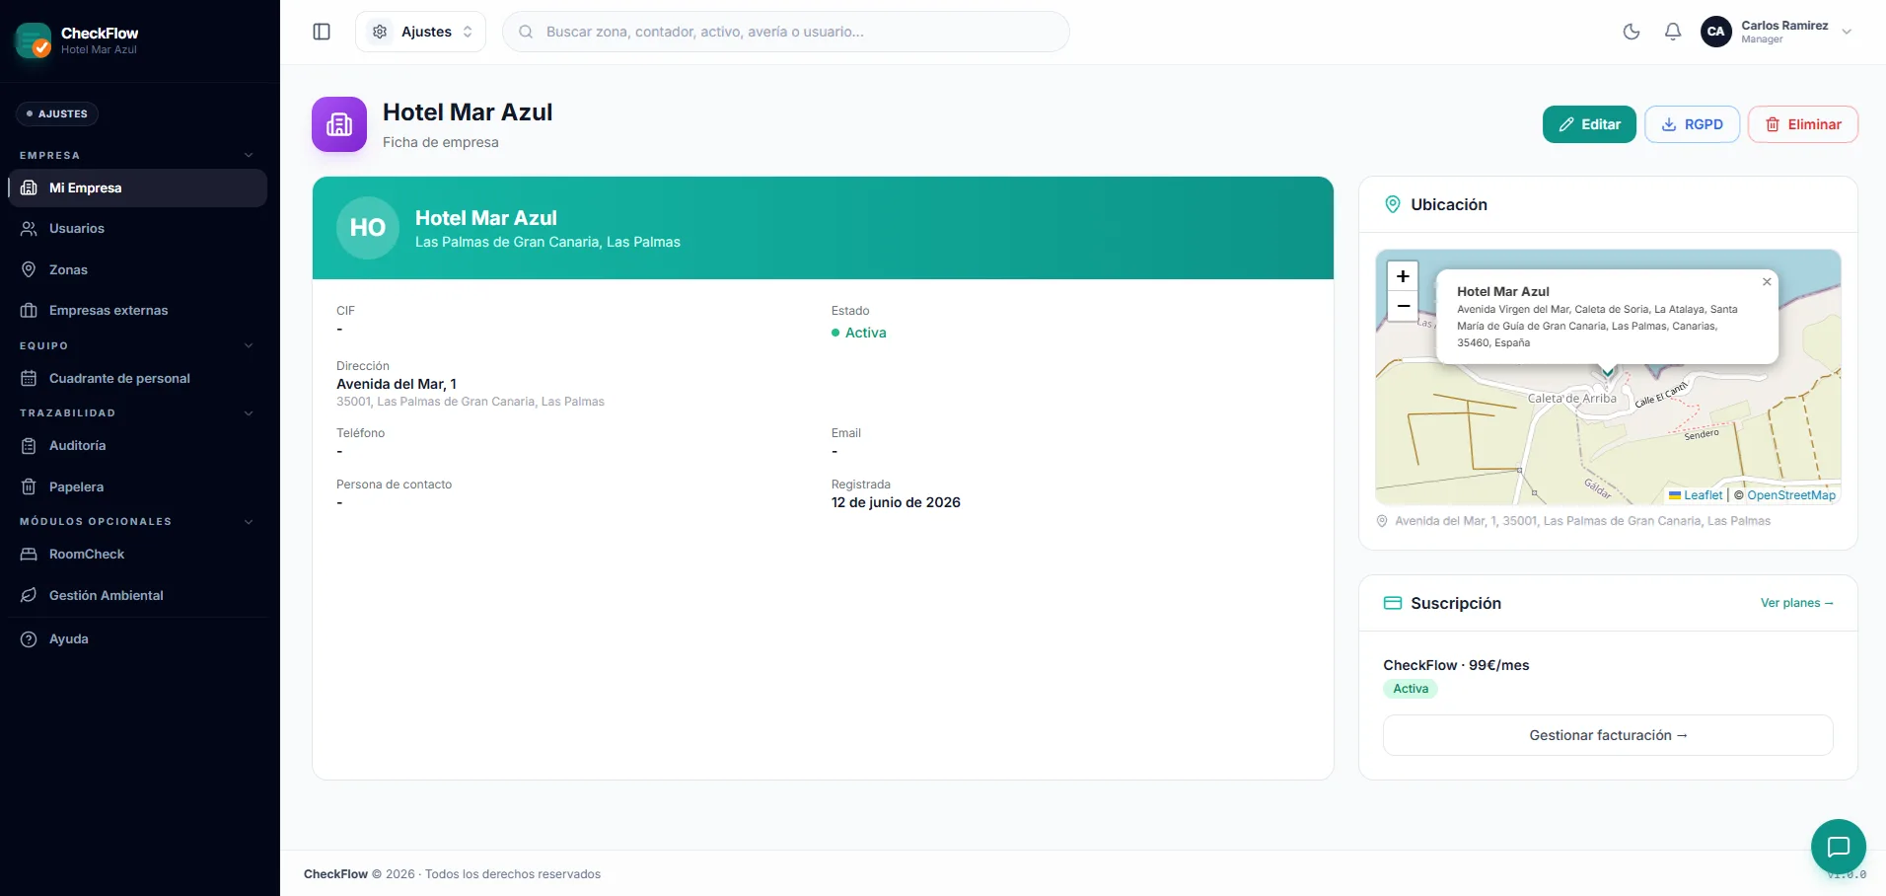Open the chat support bubble

1839,847
